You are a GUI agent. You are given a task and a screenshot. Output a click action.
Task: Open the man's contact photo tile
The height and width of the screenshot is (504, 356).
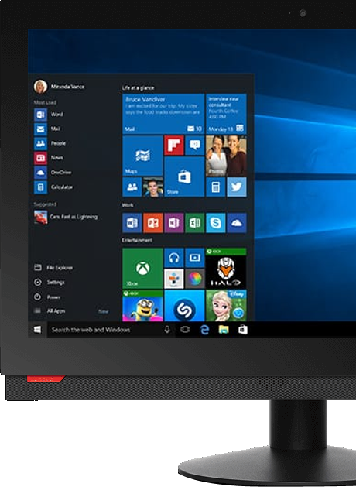[x=153, y=187]
